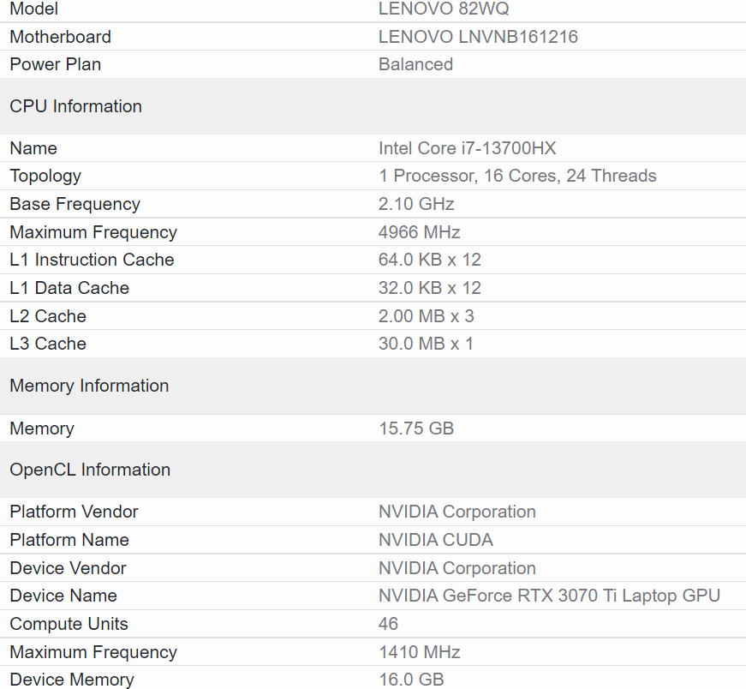Select the Balanced power plan value
Image resolution: width=746 pixels, height=689 pixels.
click(x=415, y=64)
